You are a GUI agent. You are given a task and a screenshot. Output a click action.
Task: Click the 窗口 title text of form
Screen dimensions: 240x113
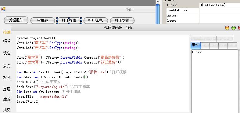click(130, 9)
